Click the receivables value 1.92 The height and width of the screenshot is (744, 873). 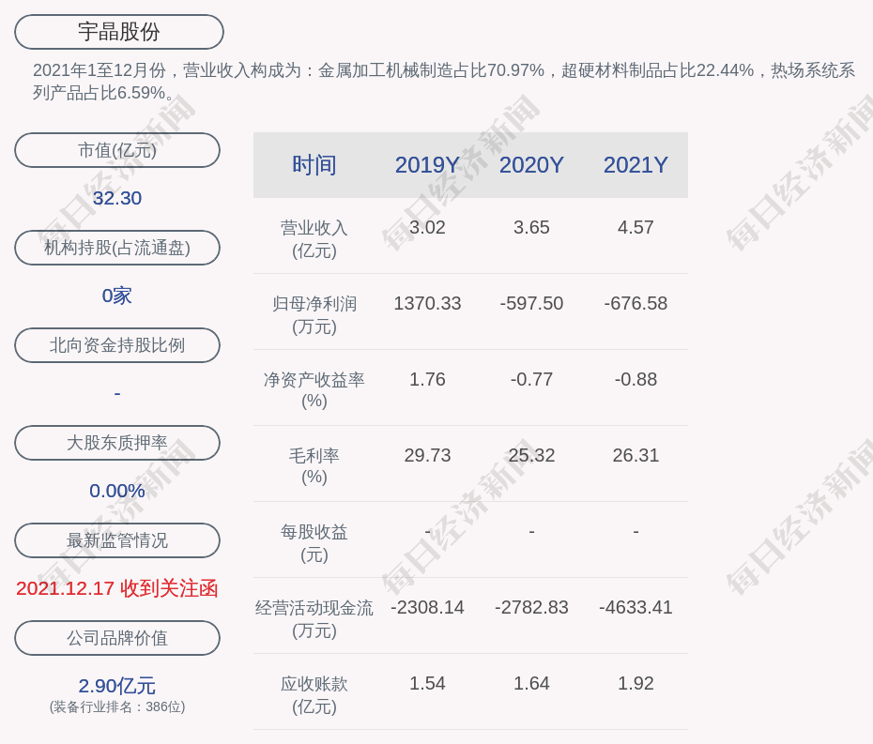tap(636, 683)
